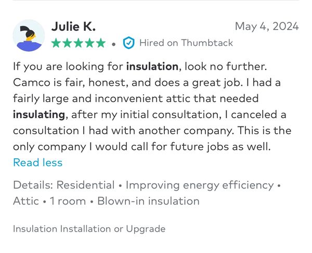This screenshot has height=253, width=312.
Task: Click the "Blown-in insulation" detail text
Action: coord(148,201)
